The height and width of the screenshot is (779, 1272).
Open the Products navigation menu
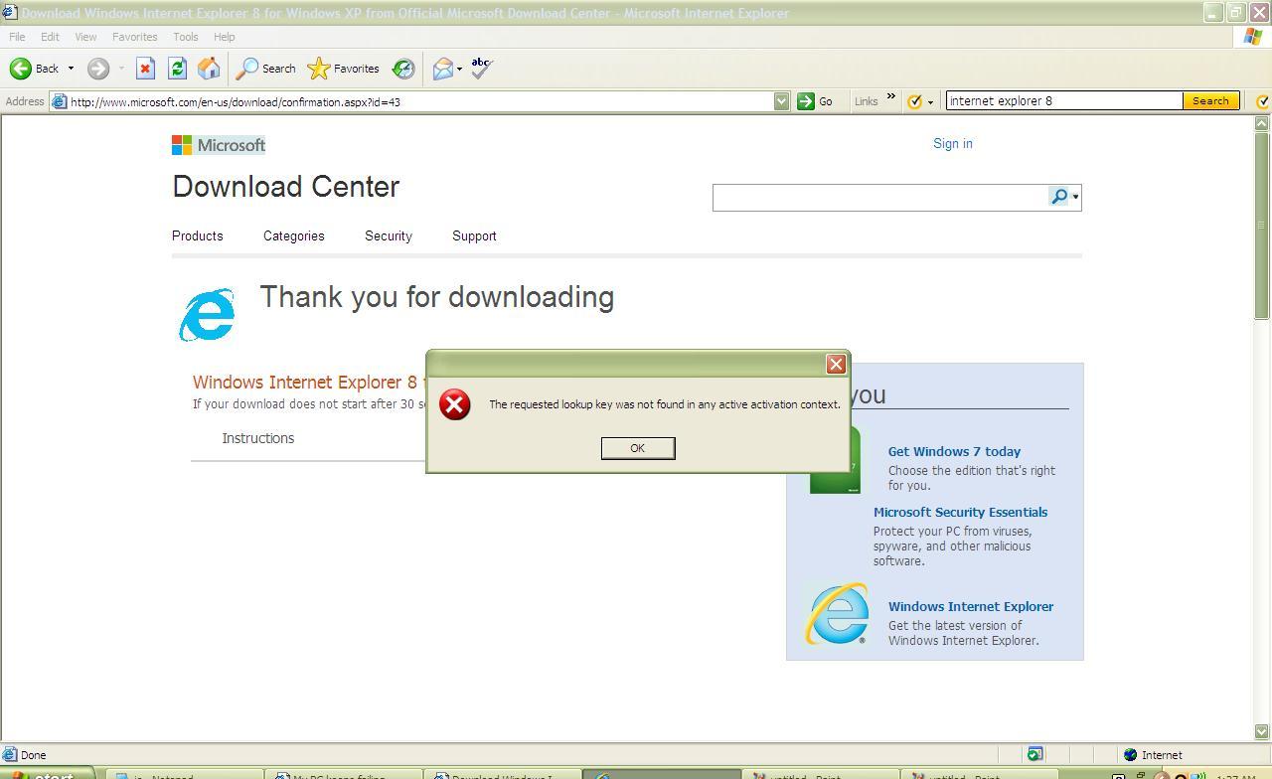coord(198,236)
